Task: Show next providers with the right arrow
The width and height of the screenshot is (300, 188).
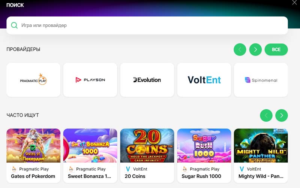Action: [255, 49]
